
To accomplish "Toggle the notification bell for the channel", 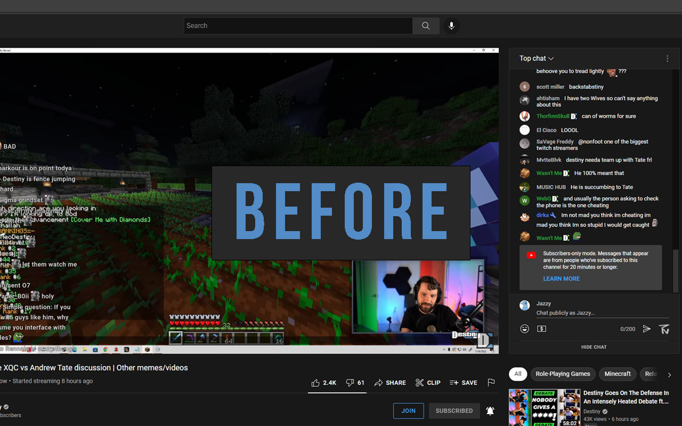I will coord(490,411).
